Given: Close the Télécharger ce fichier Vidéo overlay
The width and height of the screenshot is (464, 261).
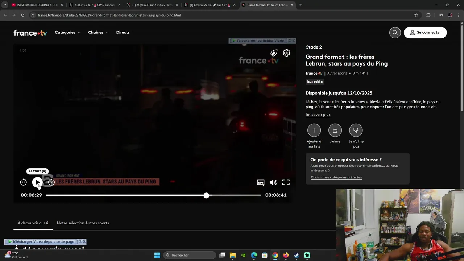Looking at the screenshot, I should point(294,41).
